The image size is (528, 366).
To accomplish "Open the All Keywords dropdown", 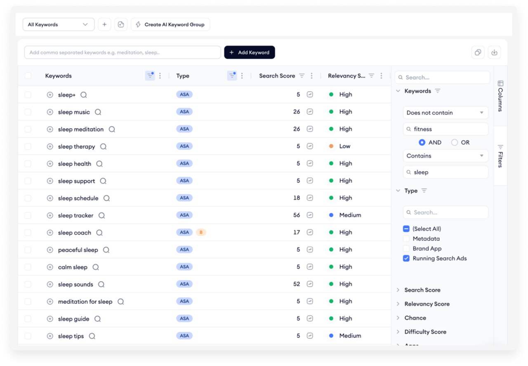I will coord(59,25).
